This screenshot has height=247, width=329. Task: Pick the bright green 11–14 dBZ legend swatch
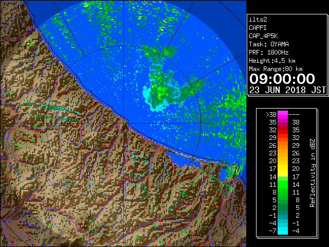(x=283, y=184)
